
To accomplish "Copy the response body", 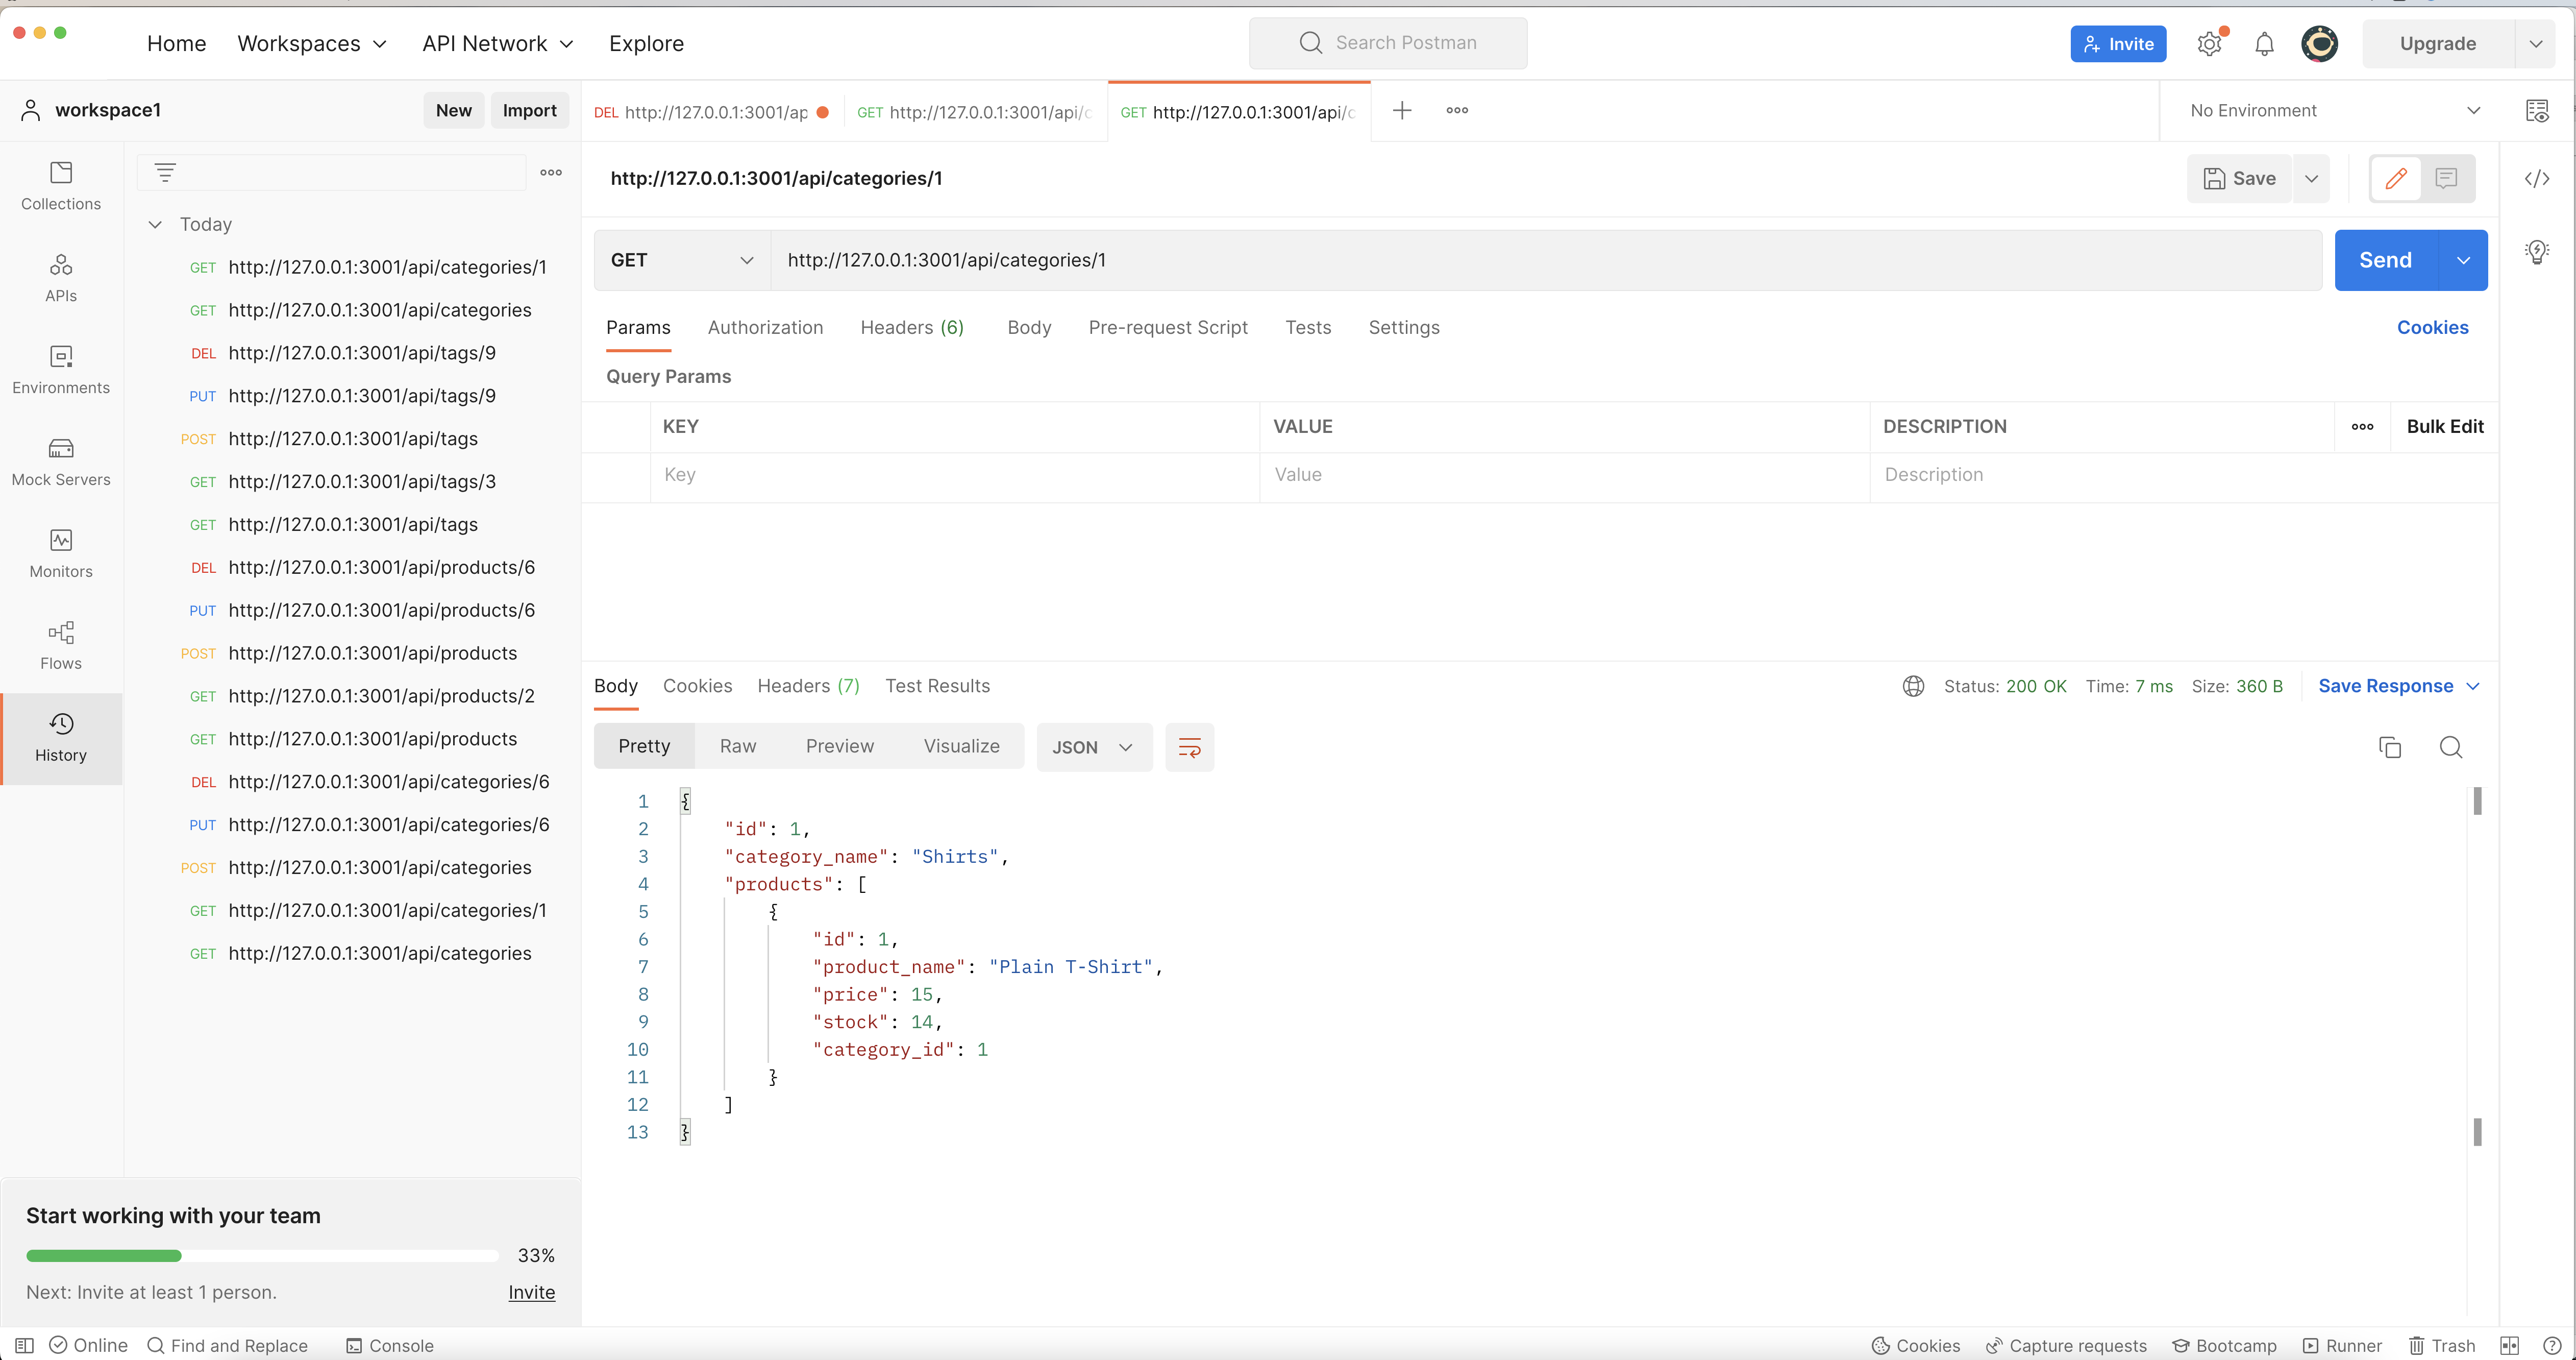I will (2391, 747).
